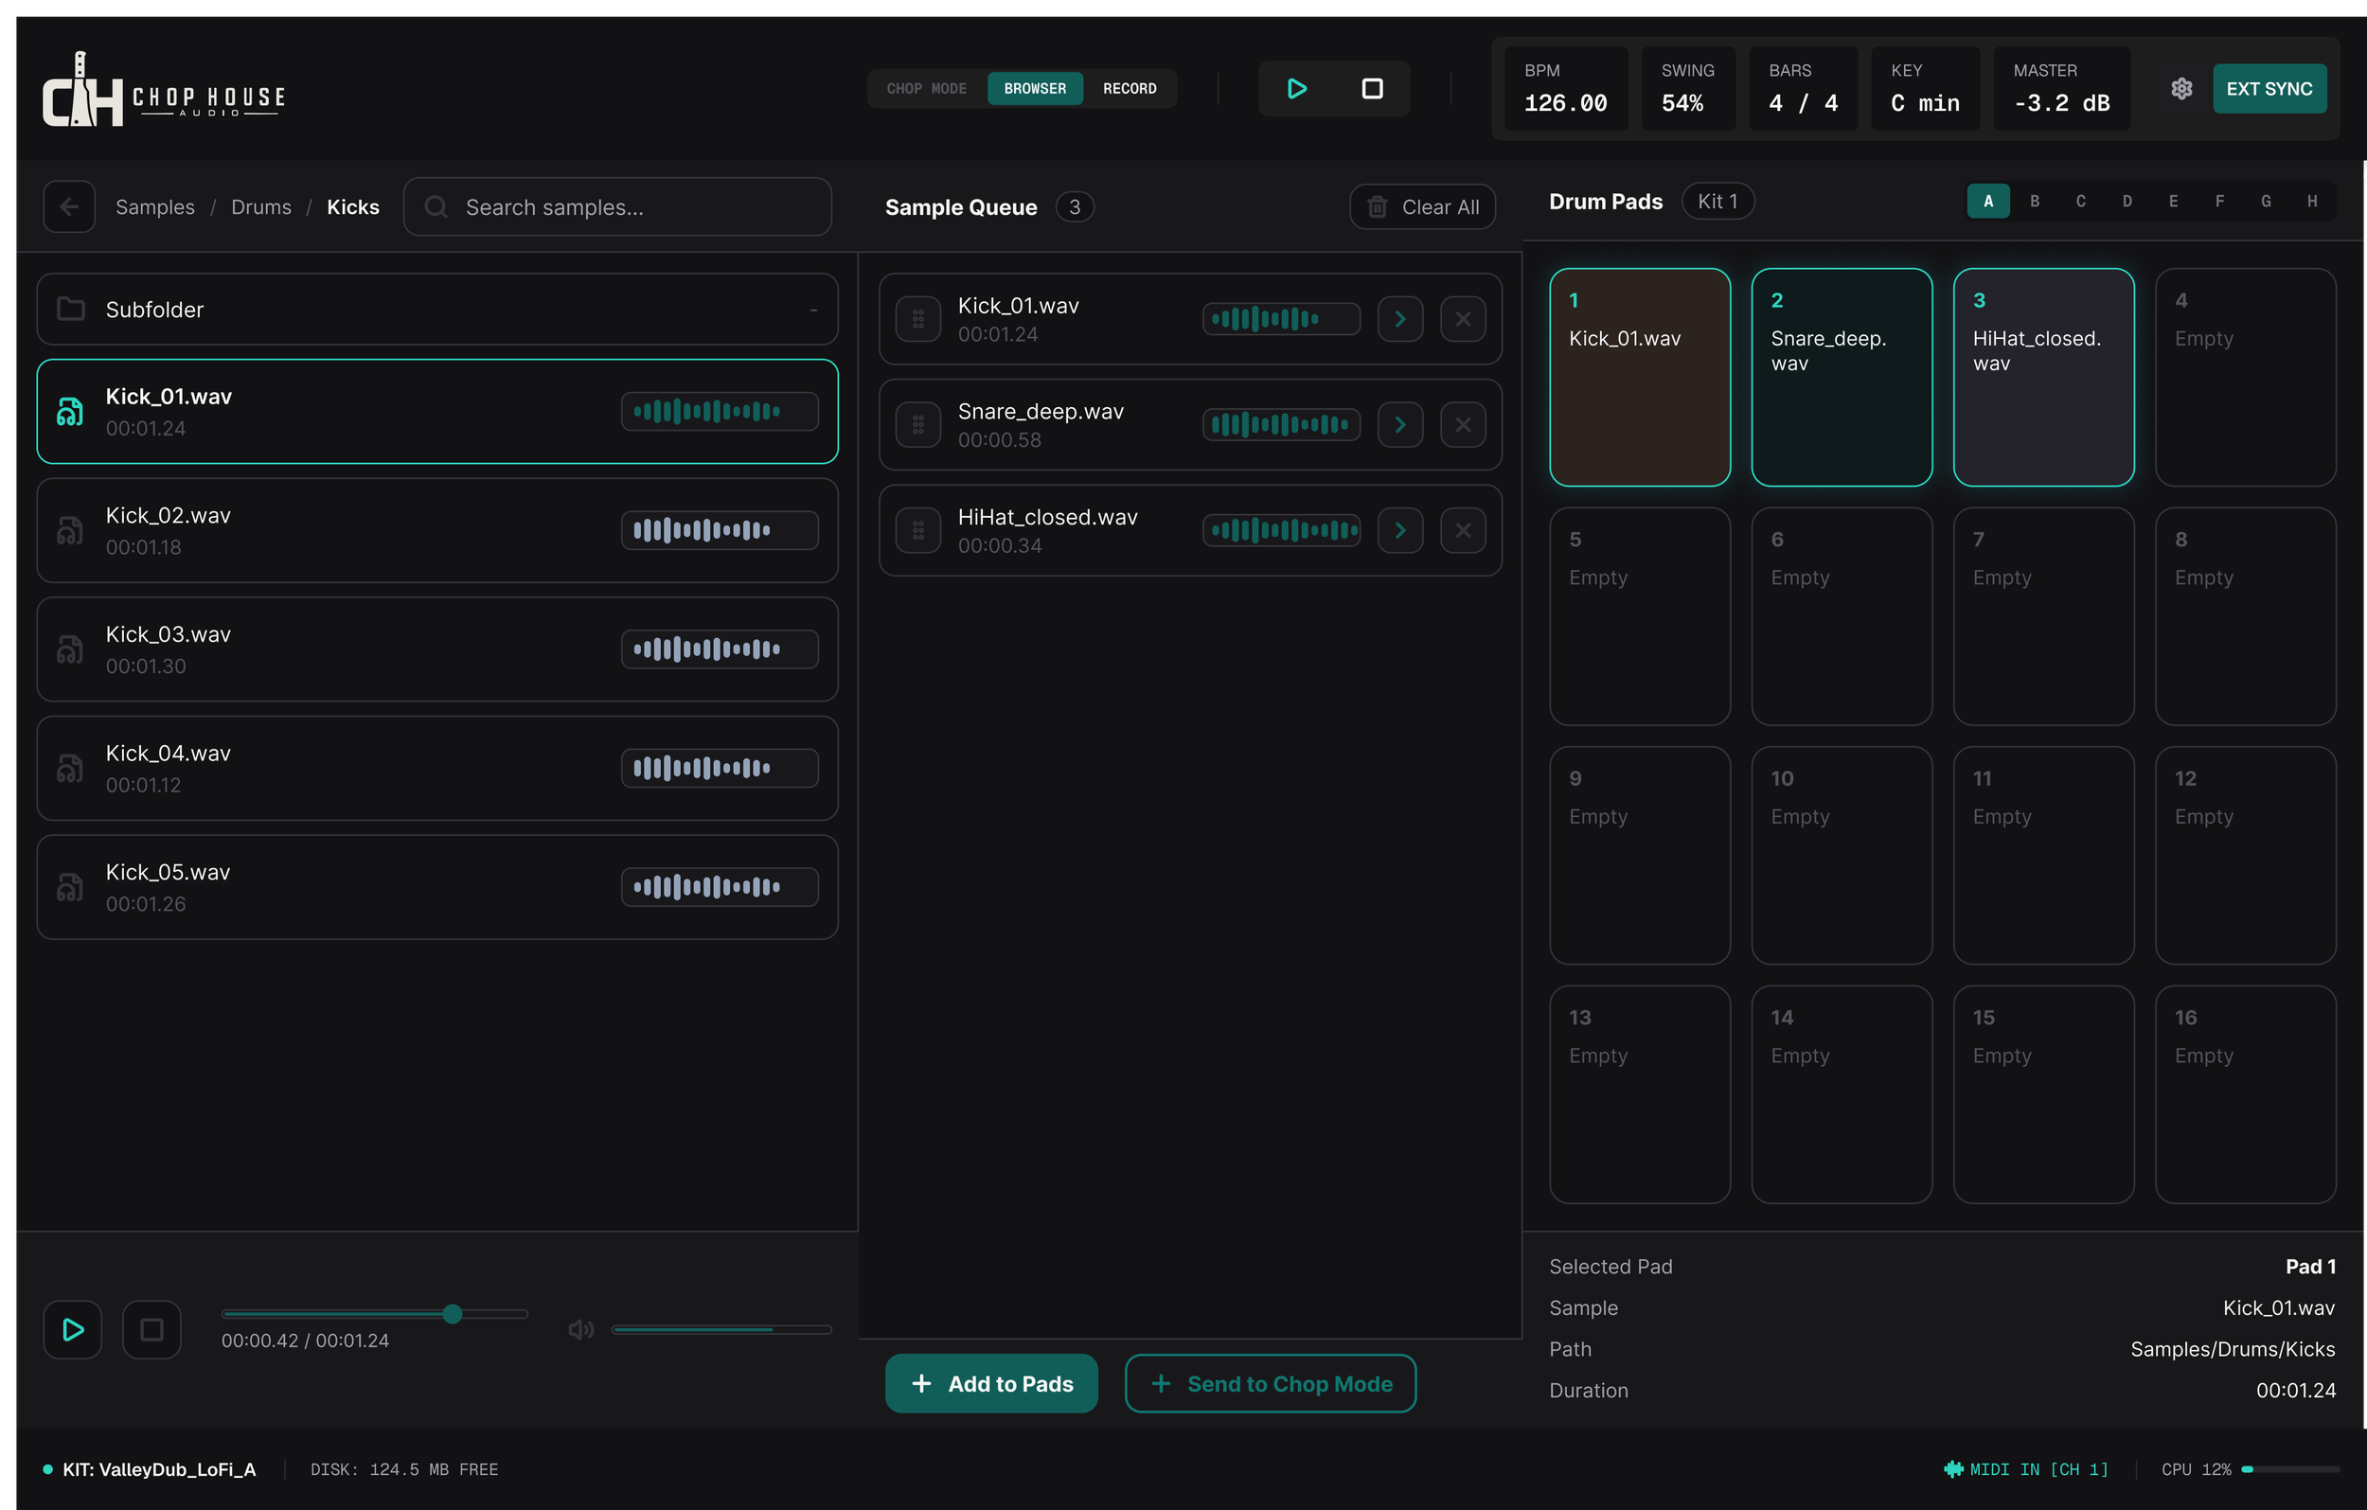2367x1510 pixels.
Task: Remove HiHat_closed.wav from the Sample Queue
Action: pyautogui.click(x=1463, y=530)
